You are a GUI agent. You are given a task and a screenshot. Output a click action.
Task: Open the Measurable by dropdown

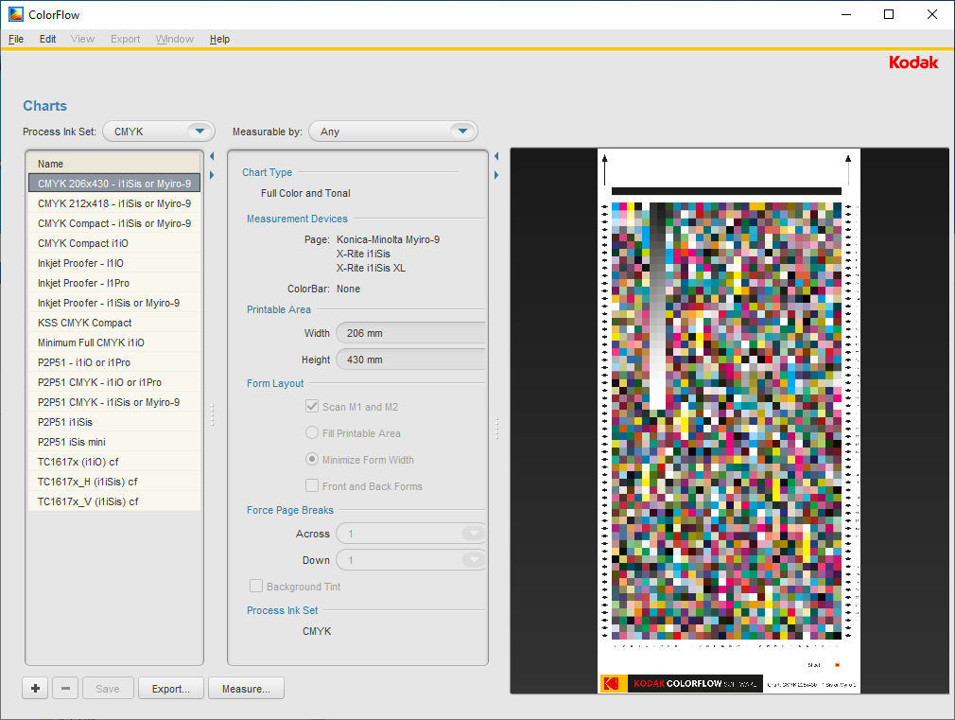point(392,132)
